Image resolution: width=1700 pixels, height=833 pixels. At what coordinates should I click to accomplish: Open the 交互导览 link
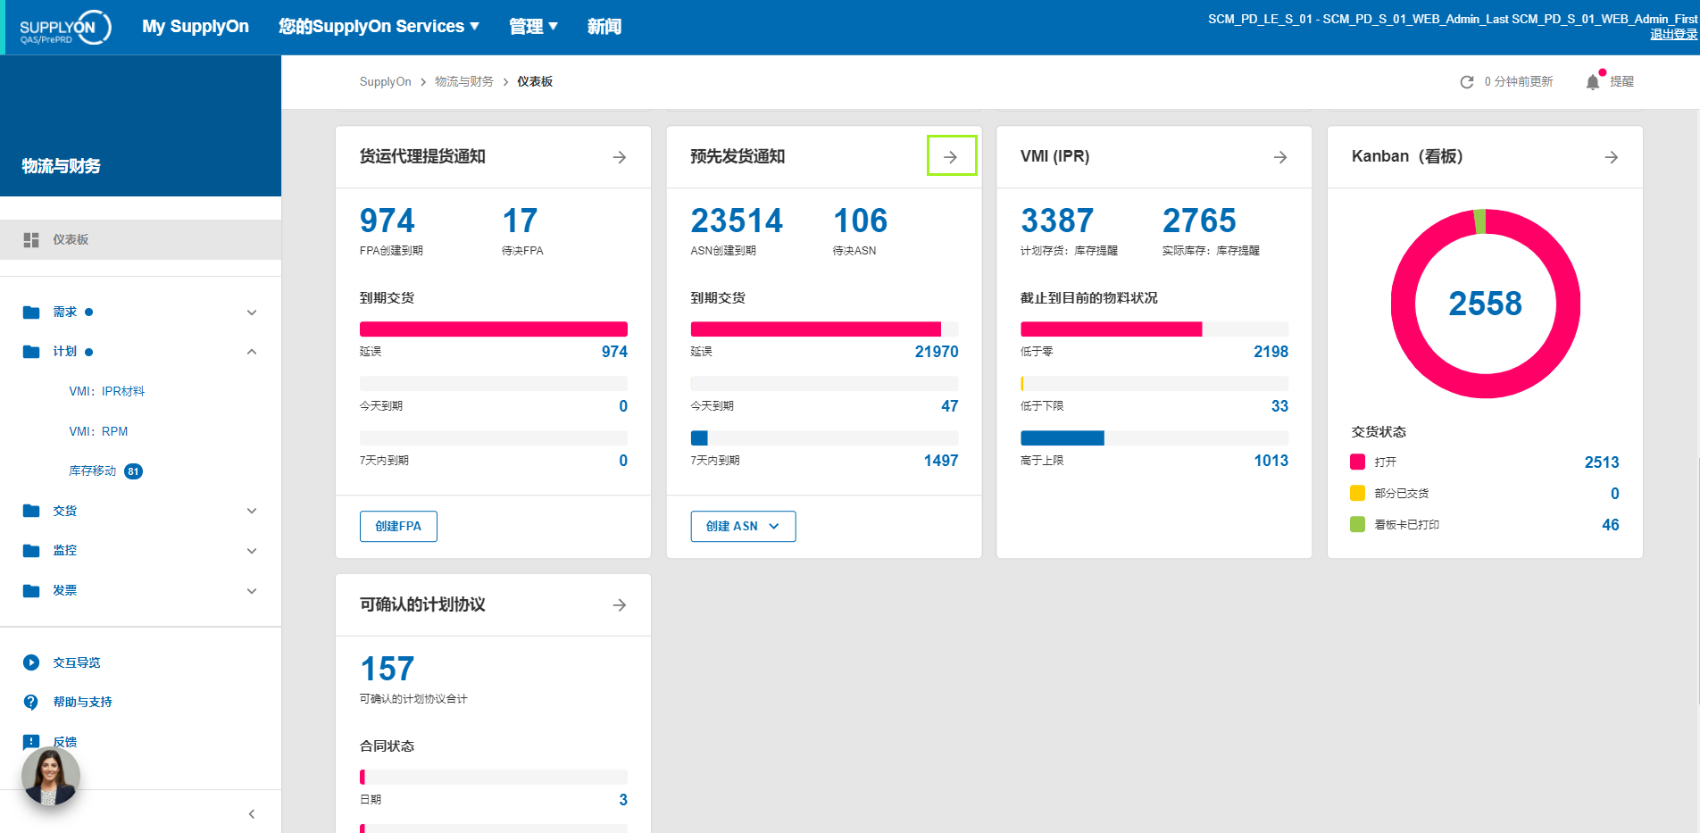77,662
